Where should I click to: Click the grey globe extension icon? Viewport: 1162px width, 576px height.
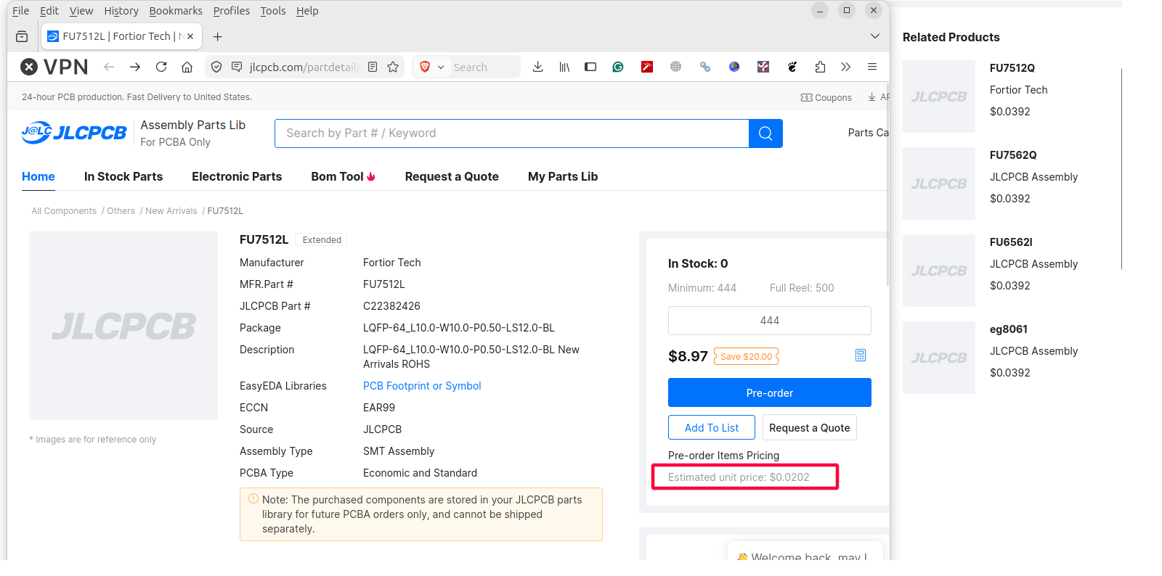tap(676, 67)
